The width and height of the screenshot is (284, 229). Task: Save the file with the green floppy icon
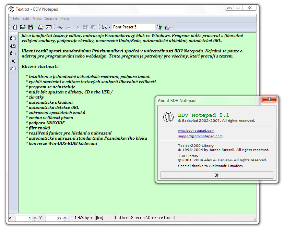click(x=31, y=27)
